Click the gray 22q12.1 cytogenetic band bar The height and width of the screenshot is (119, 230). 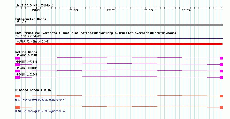pos(119,25)
